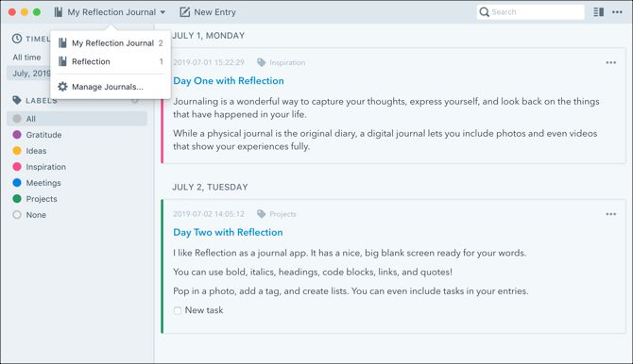This screenshot has width=633, height=364.
Task: Maximize window with green button
Action: coord(37,12)
